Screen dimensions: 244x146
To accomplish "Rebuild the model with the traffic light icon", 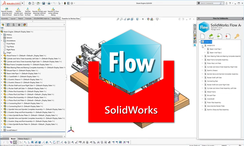I will (x=65, y=3).
